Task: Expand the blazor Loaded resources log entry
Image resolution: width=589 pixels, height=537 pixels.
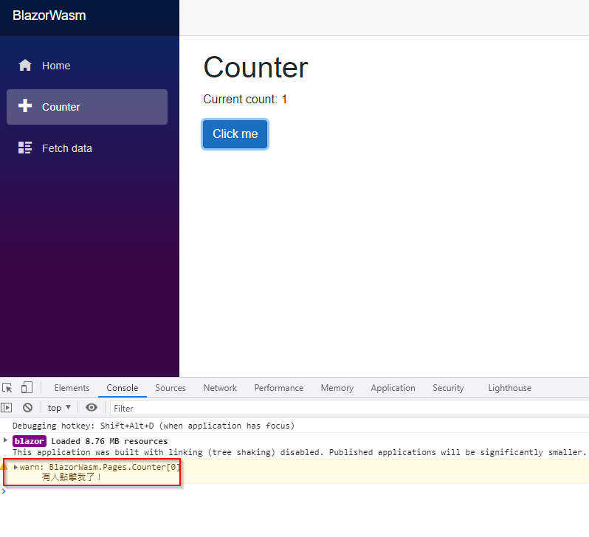Action: point(5,440)
